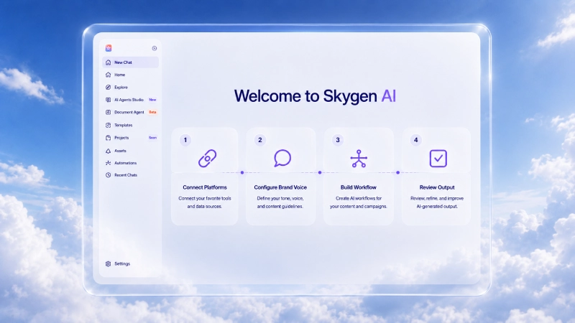
Task: Click the Explore compass icon
Action: (109, 87)
